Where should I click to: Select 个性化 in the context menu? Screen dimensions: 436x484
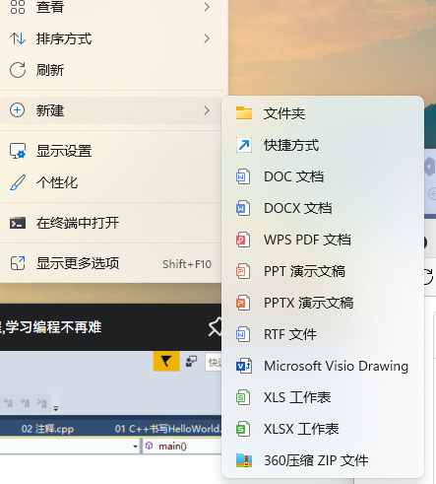point(111,182)
